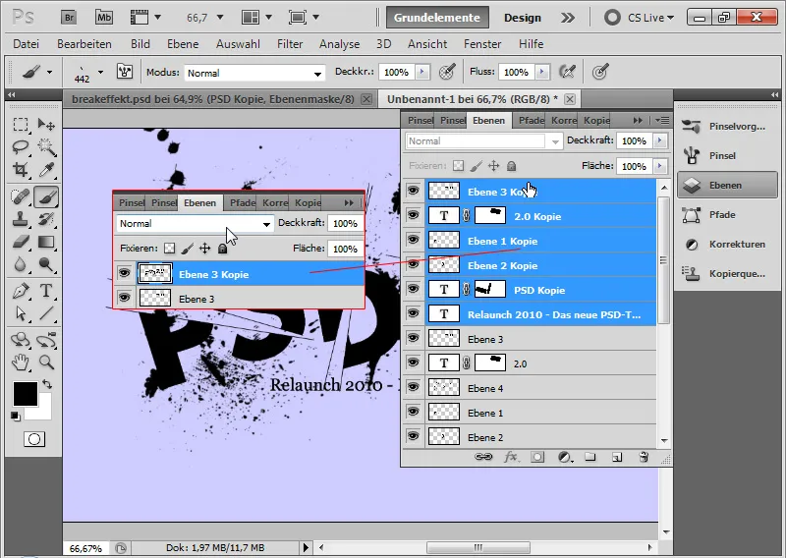Open the layer Fläche slider arrow
Viewport: 786px width, 558px height.
[660, 165]
